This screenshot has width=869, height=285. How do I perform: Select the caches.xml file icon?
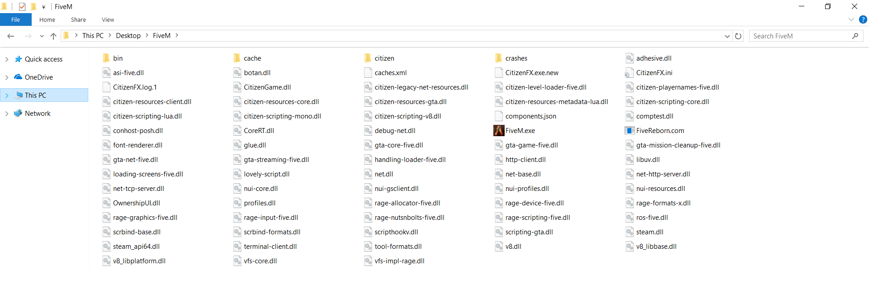(368, 73)
